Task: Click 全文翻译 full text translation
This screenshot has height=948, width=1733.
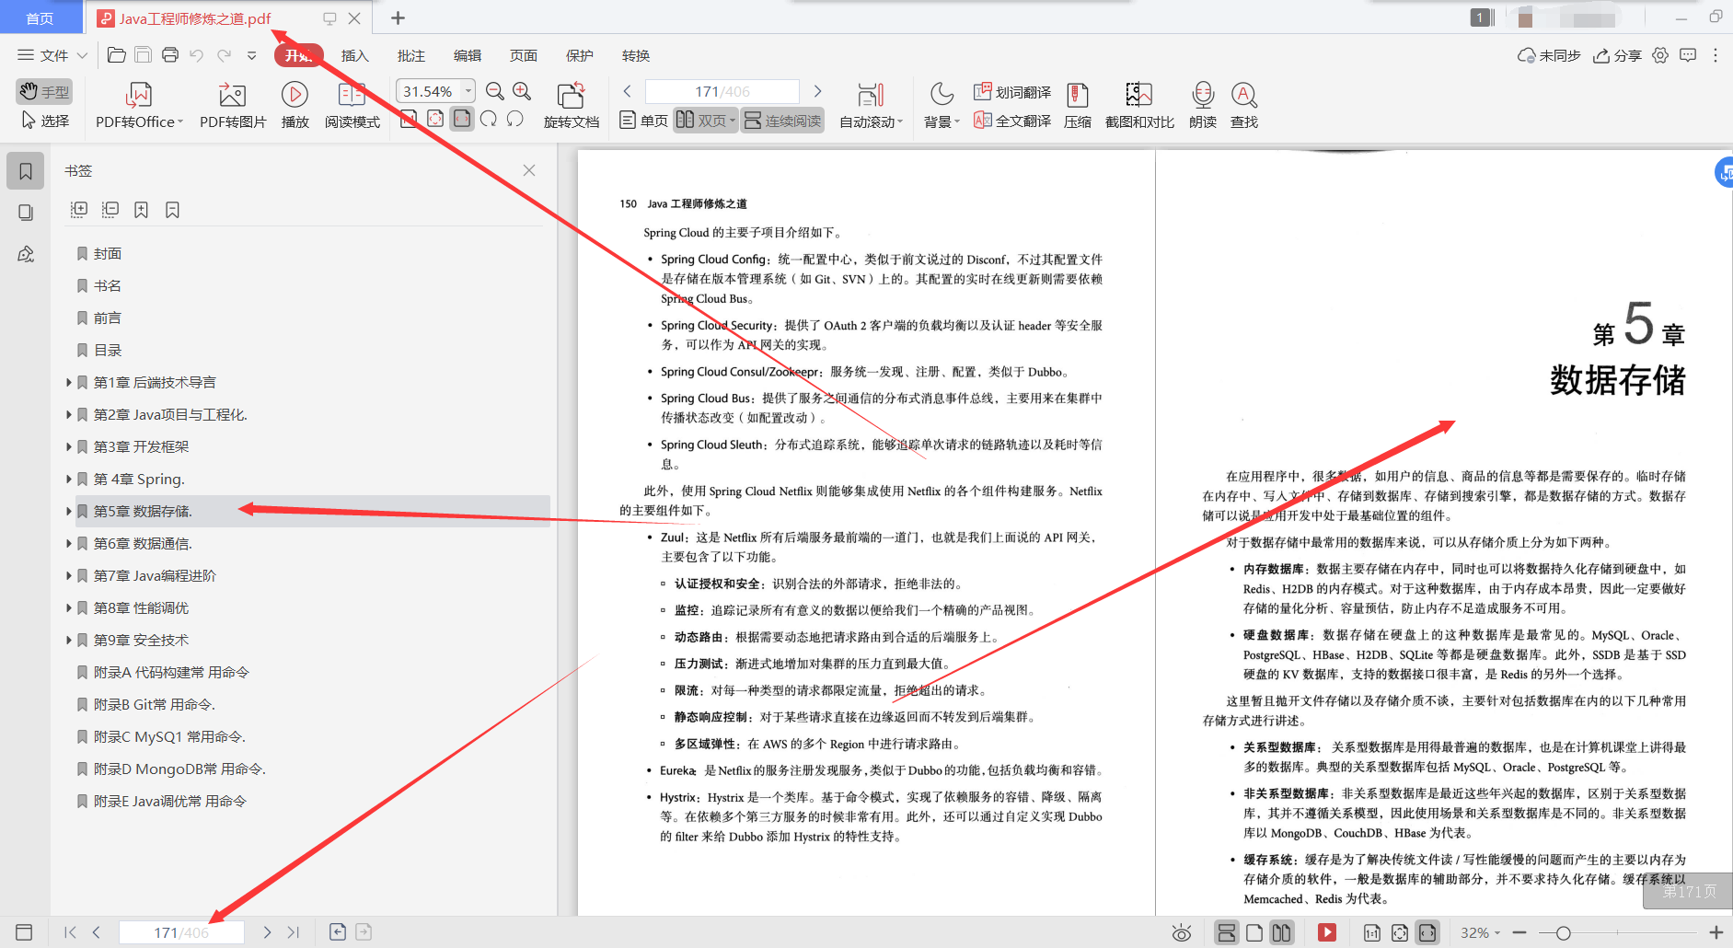Action: tap(1012, 121)
